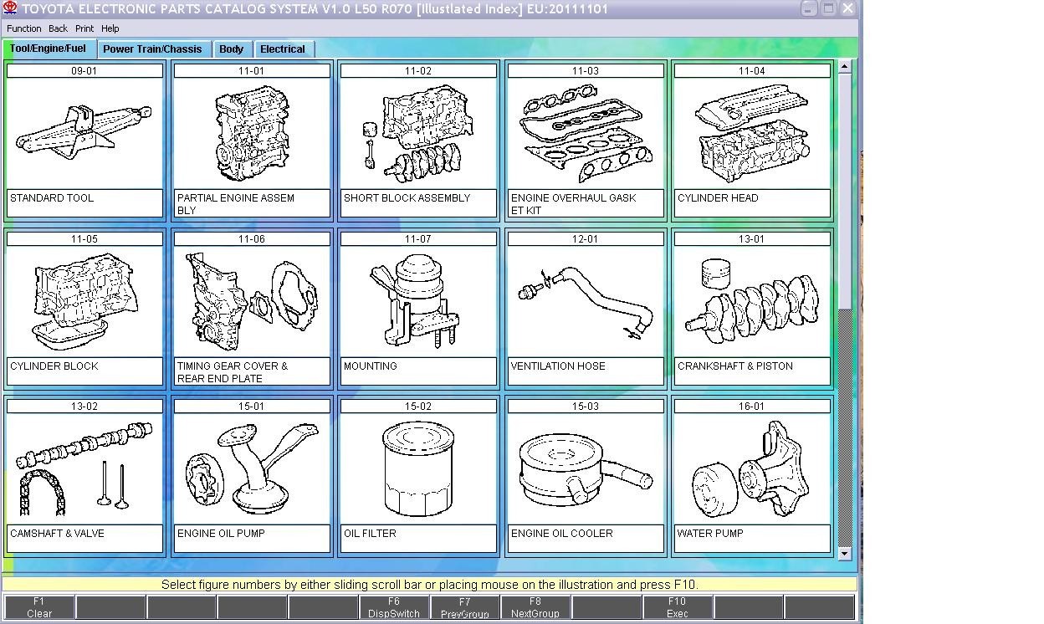The image size is (1044, 624).
Task: Click the figure number 11-04 label
Action: click(x=752, y=71)
